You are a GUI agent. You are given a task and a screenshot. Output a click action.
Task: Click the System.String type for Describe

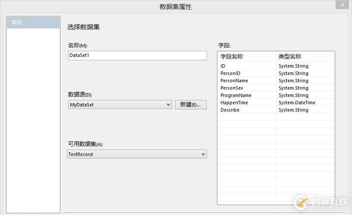coord(293,110)
